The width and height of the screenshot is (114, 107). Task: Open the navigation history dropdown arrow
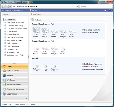click(10, 6)
